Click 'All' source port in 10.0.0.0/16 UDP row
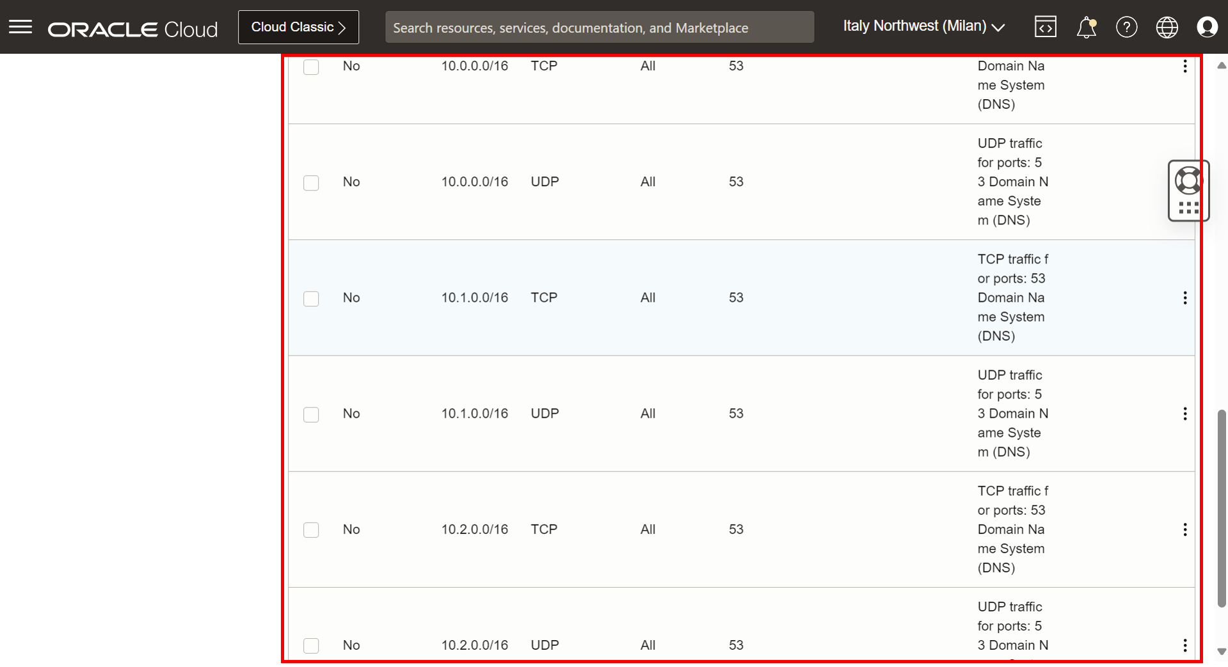 648,182
